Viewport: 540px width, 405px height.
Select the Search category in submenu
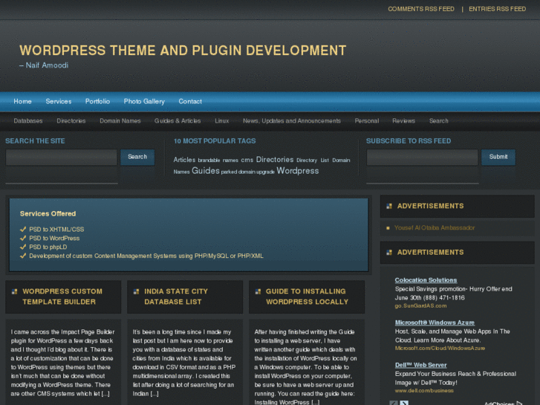439,120
